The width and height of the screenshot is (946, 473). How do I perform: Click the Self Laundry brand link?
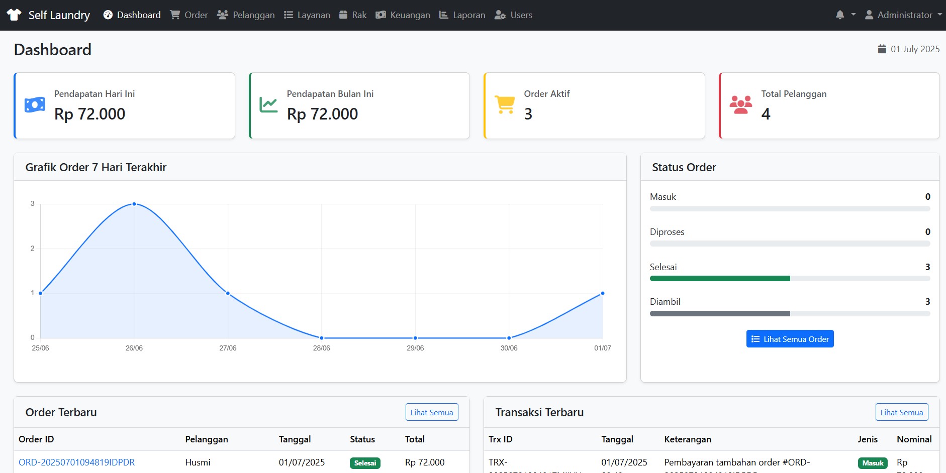point(48,15)
